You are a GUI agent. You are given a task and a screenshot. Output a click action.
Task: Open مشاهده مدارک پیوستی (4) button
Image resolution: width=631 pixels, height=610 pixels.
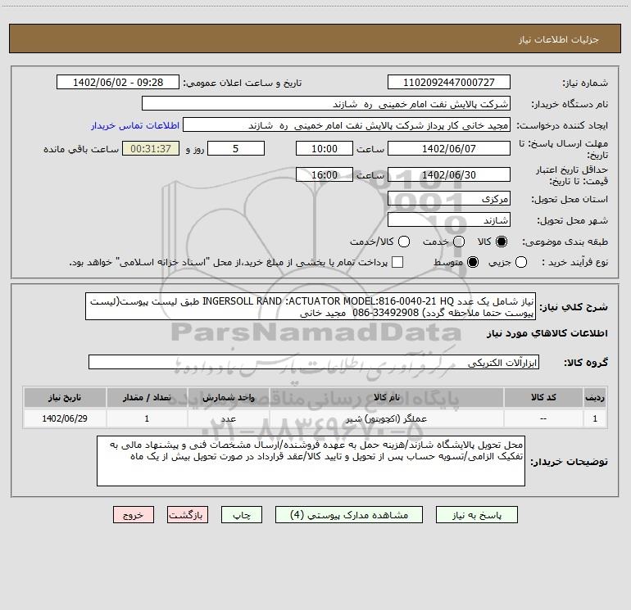click(349, 515)
